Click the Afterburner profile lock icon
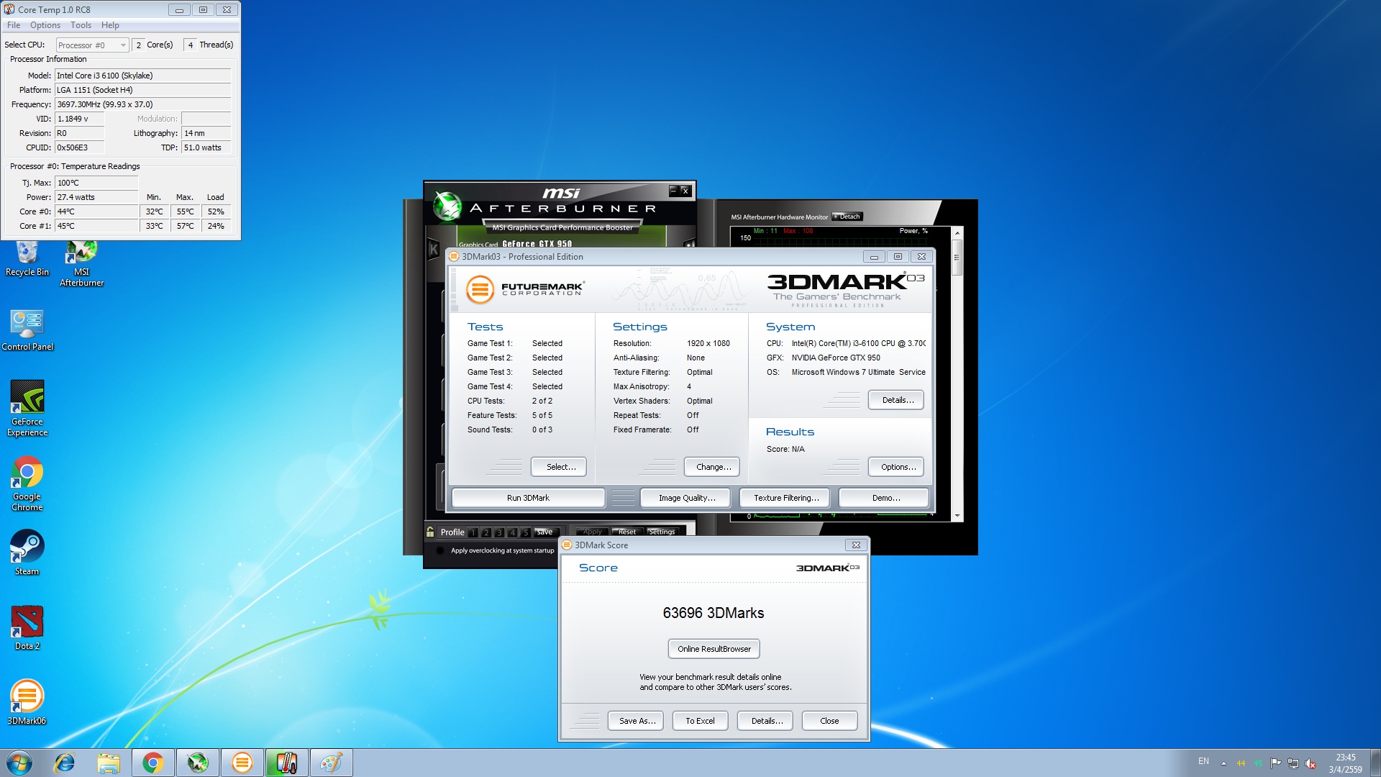This screenshot has height=777, width=1381. [430, 532]
